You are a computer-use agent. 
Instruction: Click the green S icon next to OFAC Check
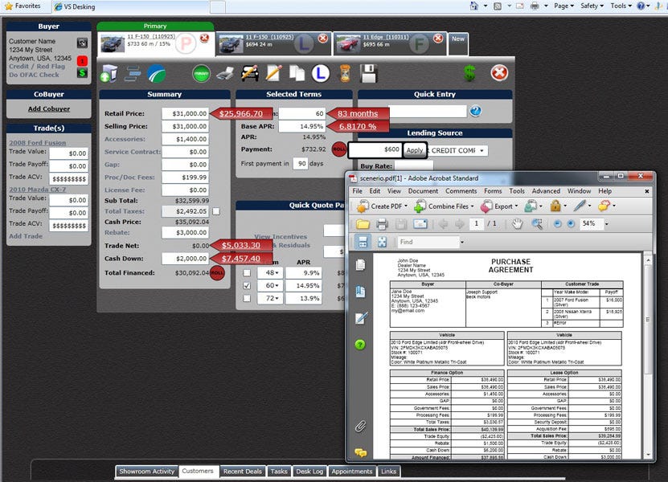82,73
